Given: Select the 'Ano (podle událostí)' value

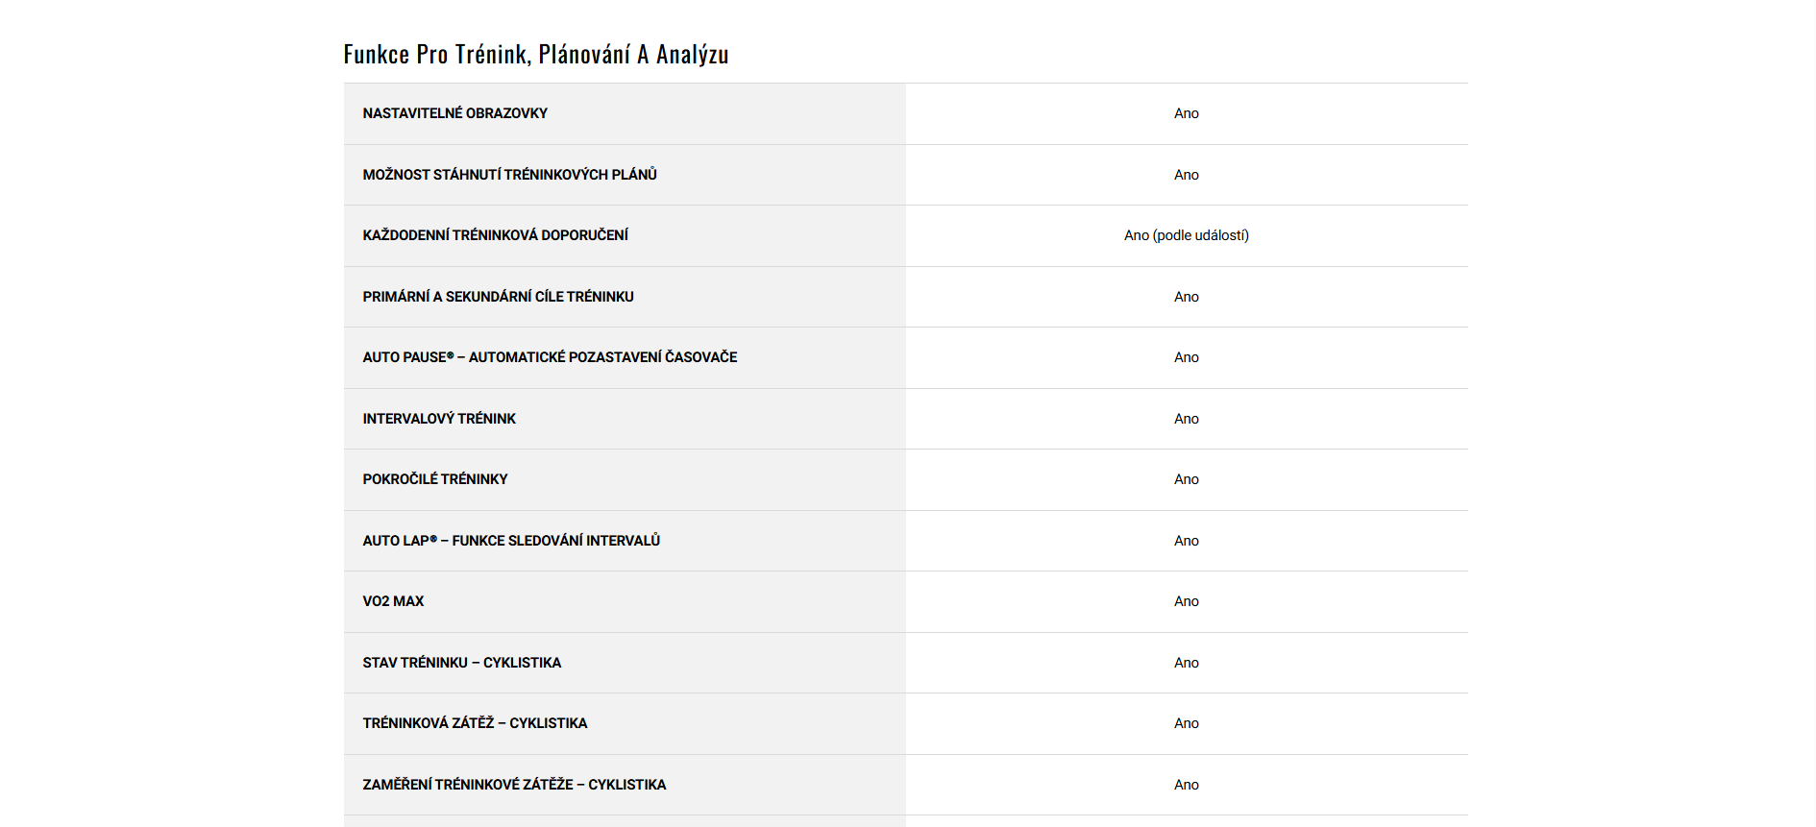Looking at the screenshot, I should (x=1186, y=235).
